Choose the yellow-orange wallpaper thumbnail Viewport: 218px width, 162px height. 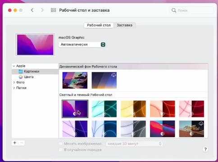133,109
